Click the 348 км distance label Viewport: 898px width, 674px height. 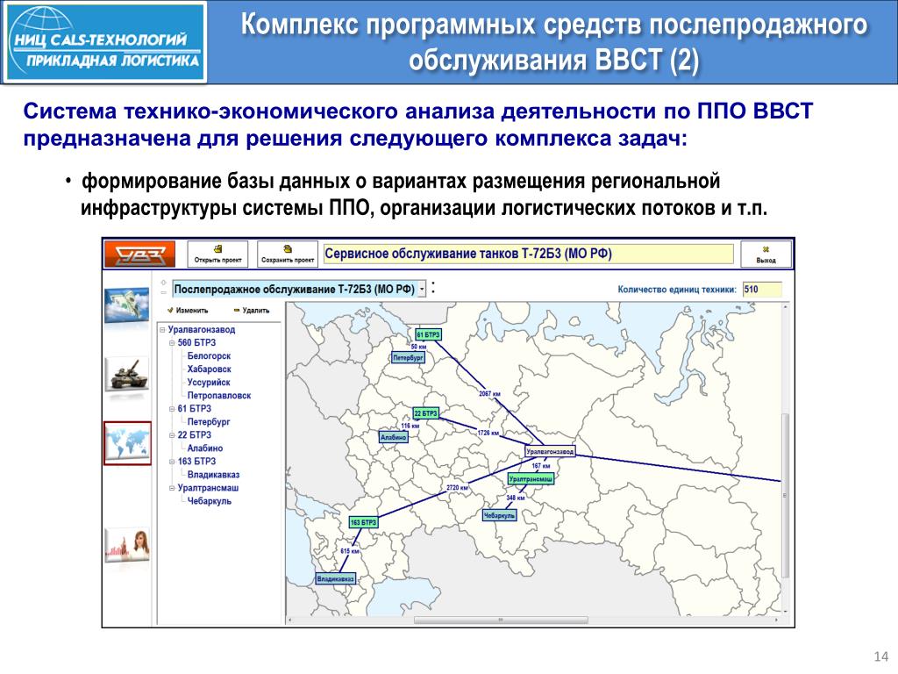point(515,498)
